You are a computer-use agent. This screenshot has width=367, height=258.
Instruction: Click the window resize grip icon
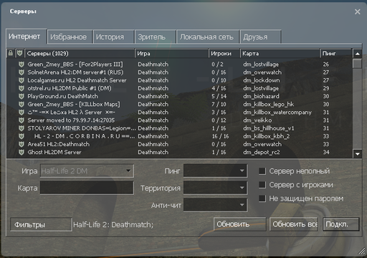pyautogui.click(x=362, y=251)
